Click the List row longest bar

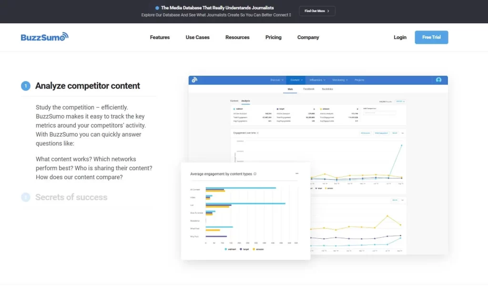(245, 203)
